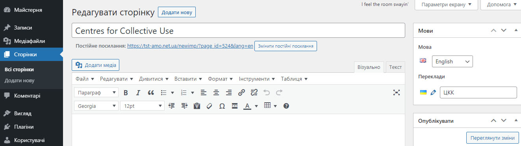This screenshot has width=521, height=146.
Task: Insert or edit a link
Action: [241, 93]
